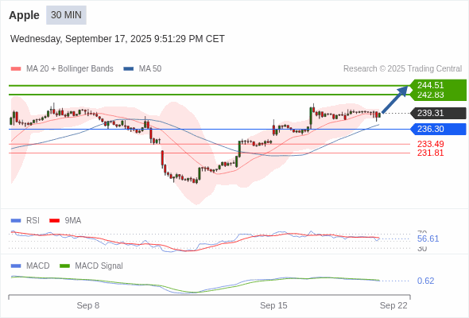Toggle the MACD Signal legend entry
This screenshot has width=469, height=318.
pos(91,266)
